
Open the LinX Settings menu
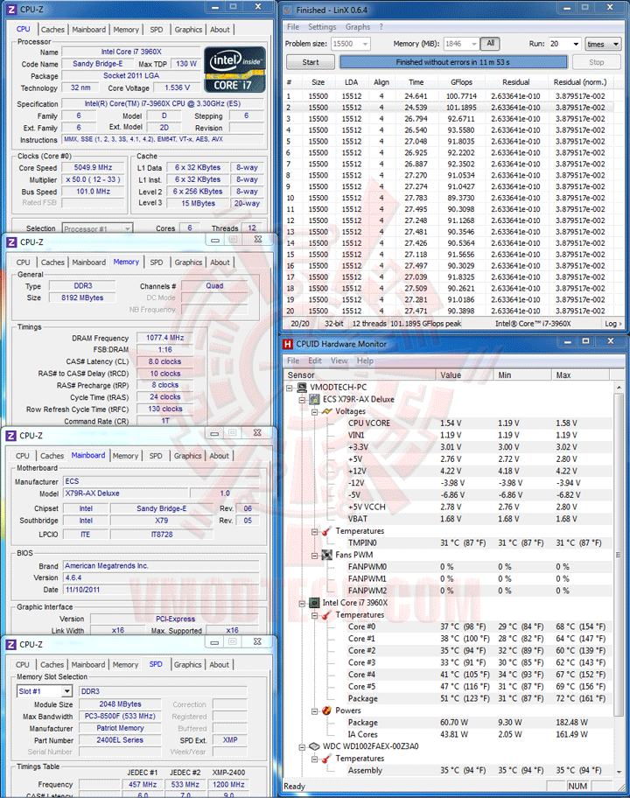pos(322,27)
